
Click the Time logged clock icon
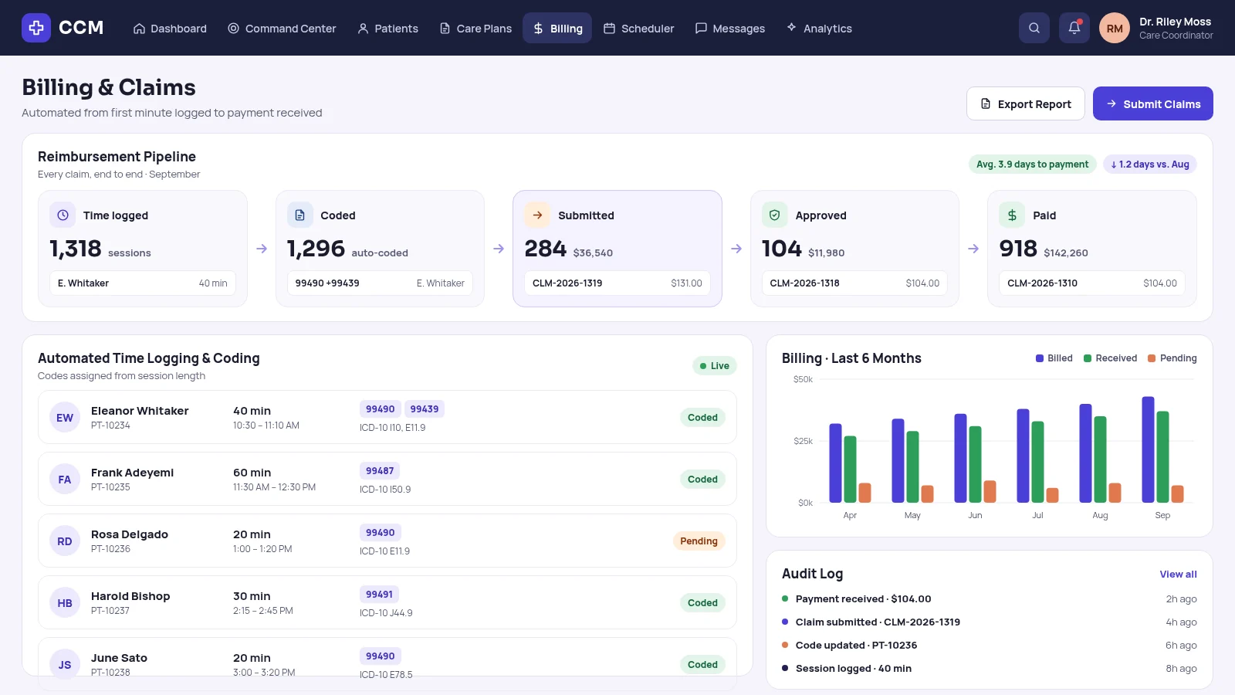(63, 215)
